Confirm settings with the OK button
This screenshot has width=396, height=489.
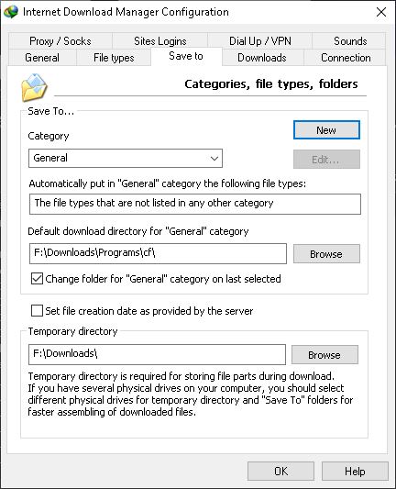point(280,472)
